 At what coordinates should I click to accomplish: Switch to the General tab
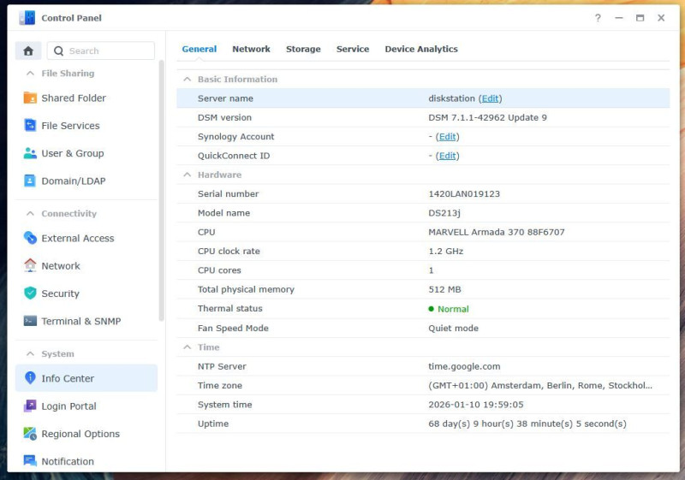pyautogui.click(x=200, y=49)
